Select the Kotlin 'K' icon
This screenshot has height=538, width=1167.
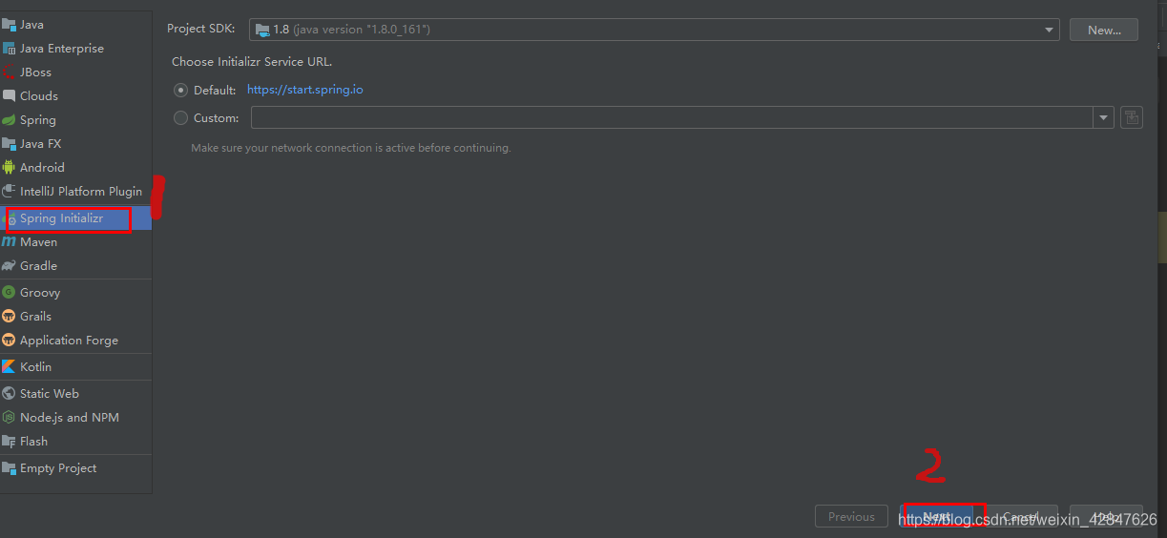point(9,367)
